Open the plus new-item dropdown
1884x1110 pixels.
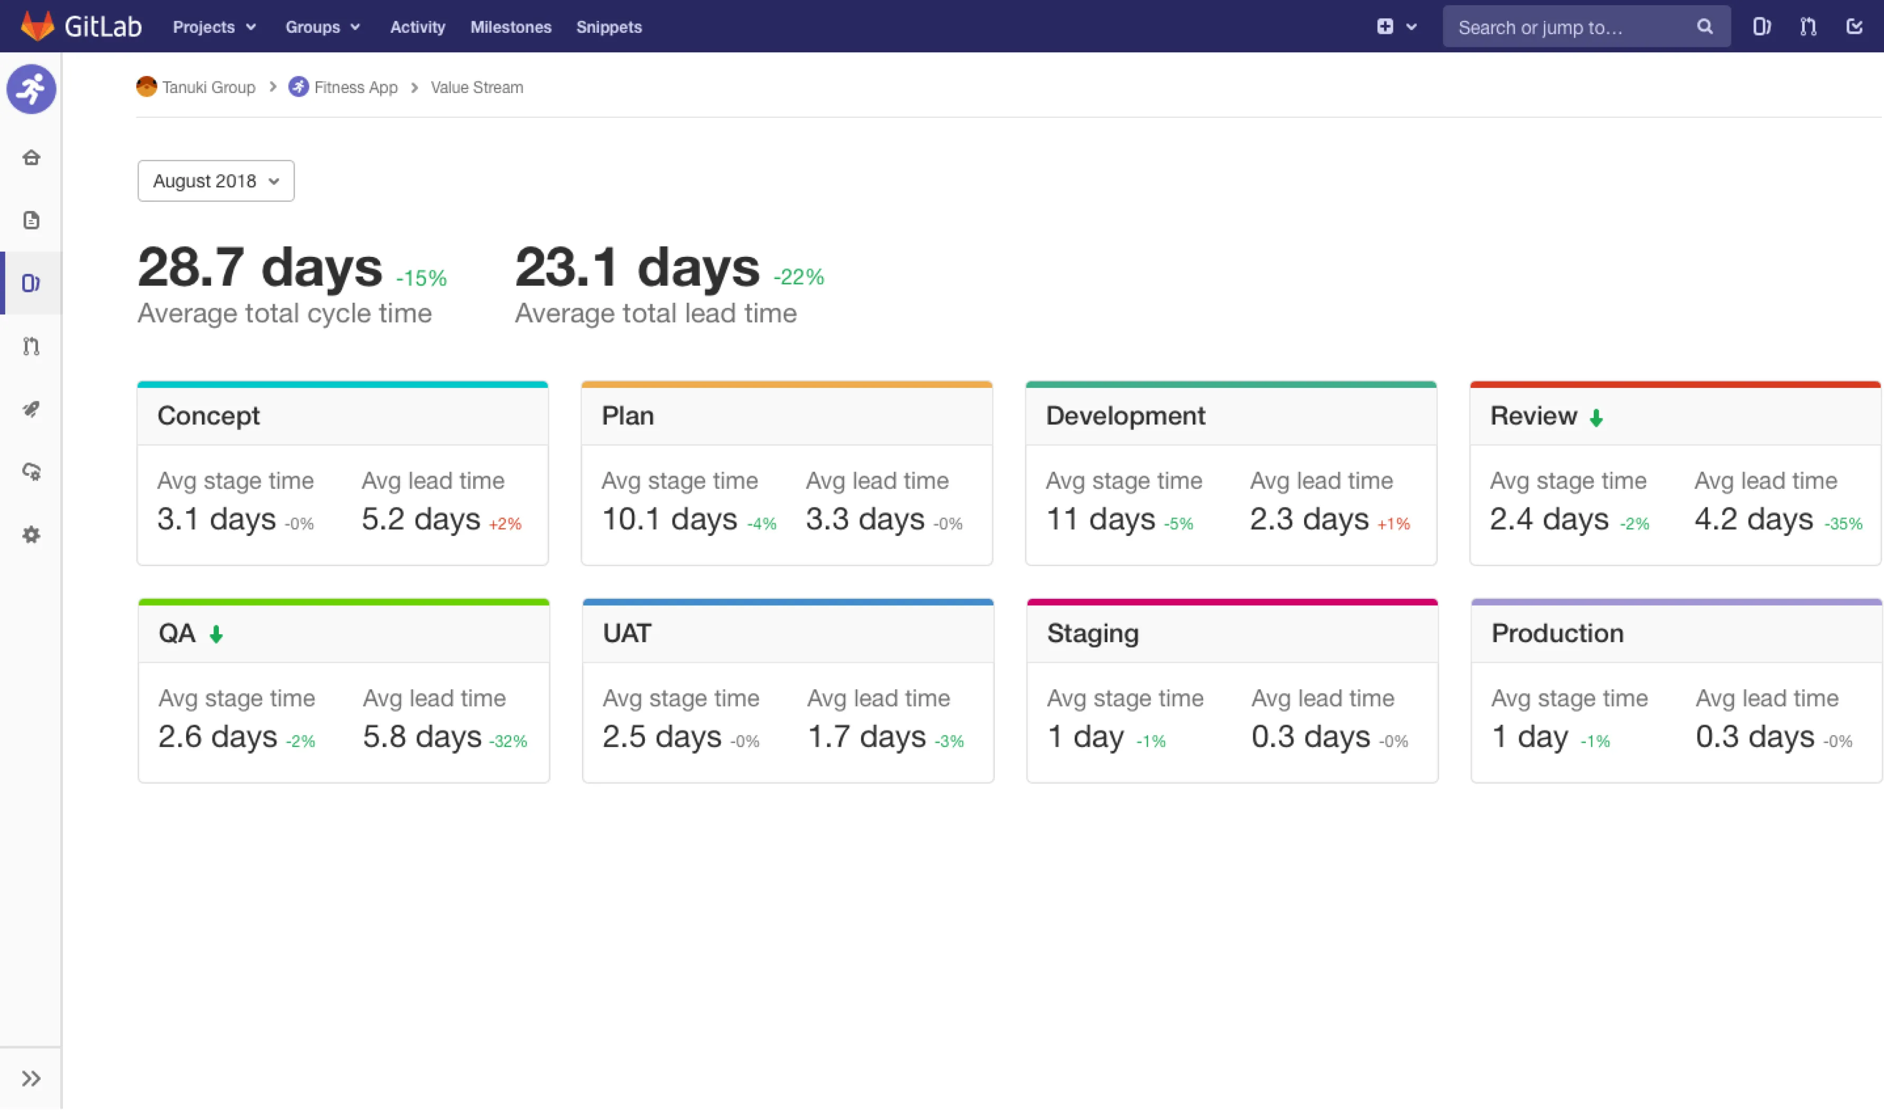click(x=1396, y=27)
